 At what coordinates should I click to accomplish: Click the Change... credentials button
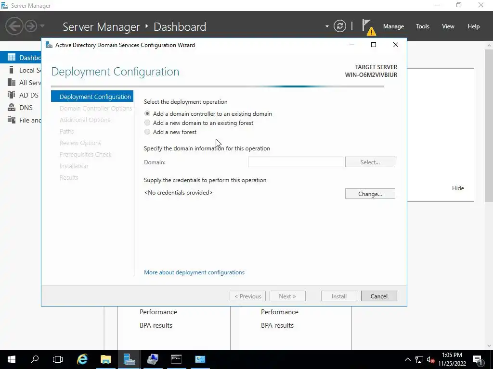click(370, 194)
